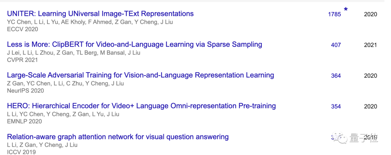Viewport: 391px width, 155px height.
Task: Click the EMNLP 2020 venue text
Action: tap(25, 121)
